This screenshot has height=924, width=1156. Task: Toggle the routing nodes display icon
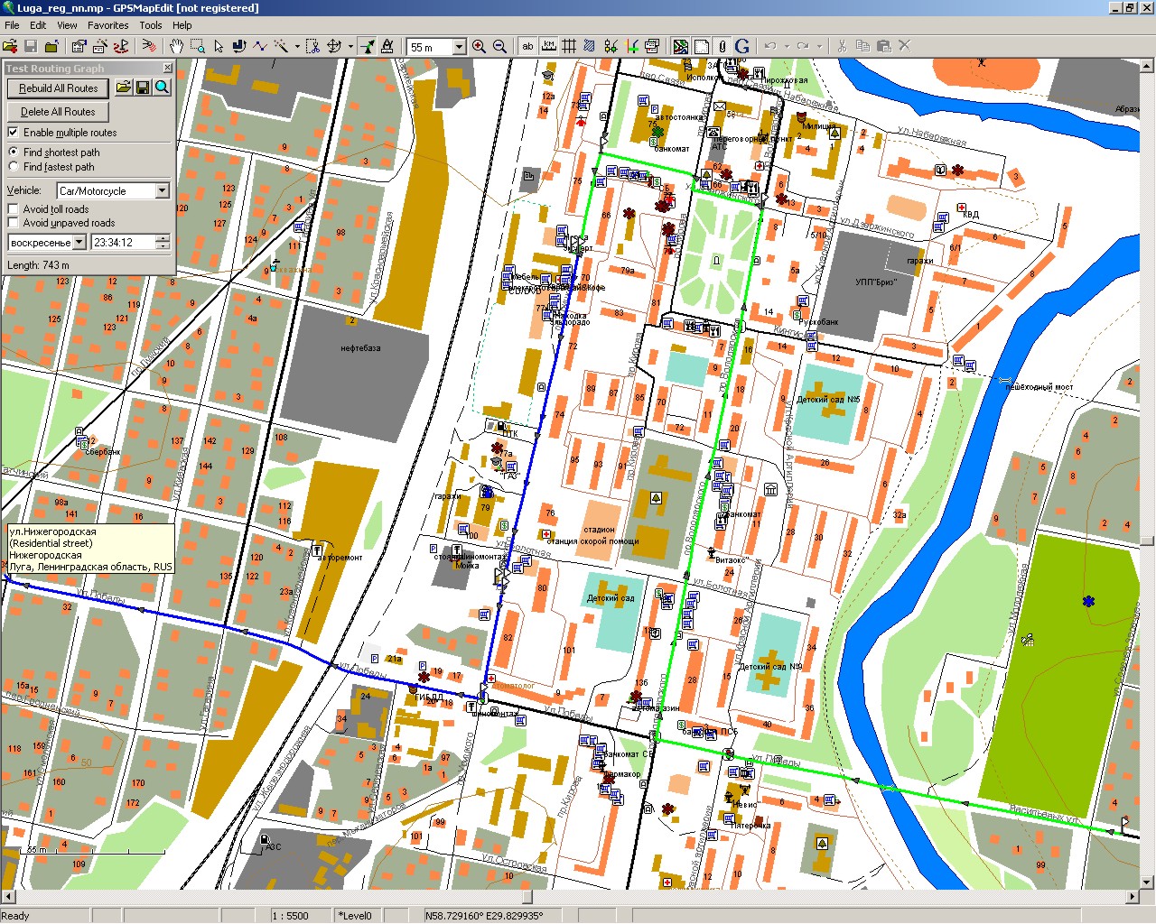pos(611,46)
